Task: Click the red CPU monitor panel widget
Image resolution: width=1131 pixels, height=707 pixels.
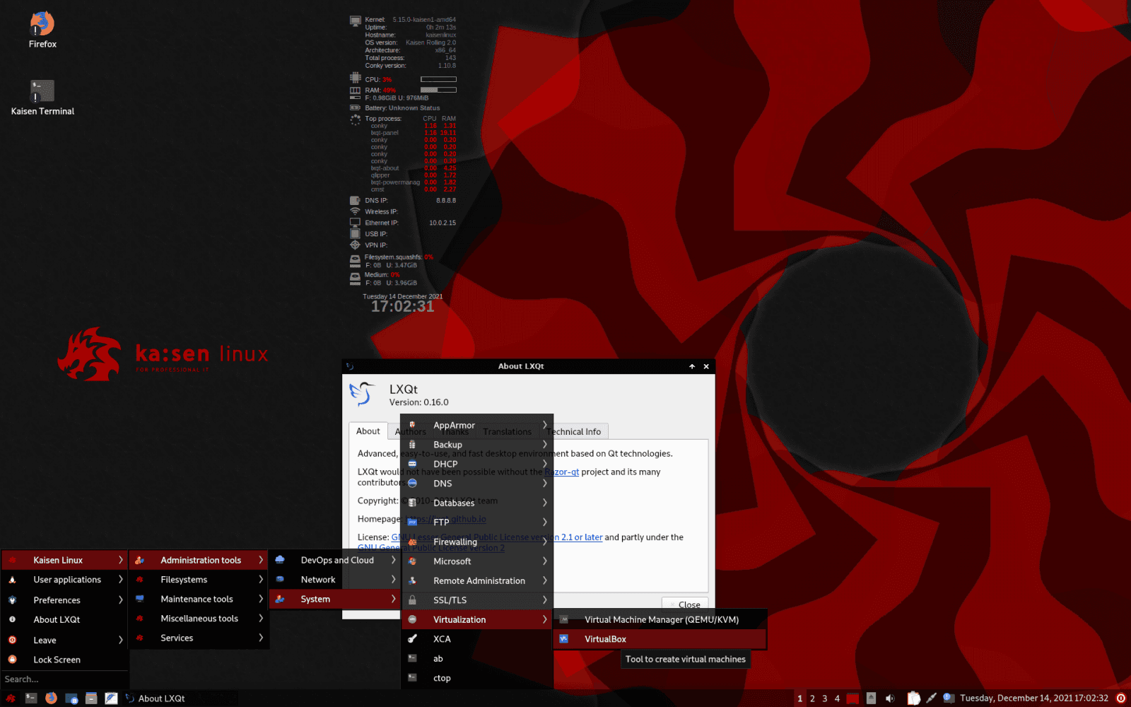Action: tap(853, 698)
